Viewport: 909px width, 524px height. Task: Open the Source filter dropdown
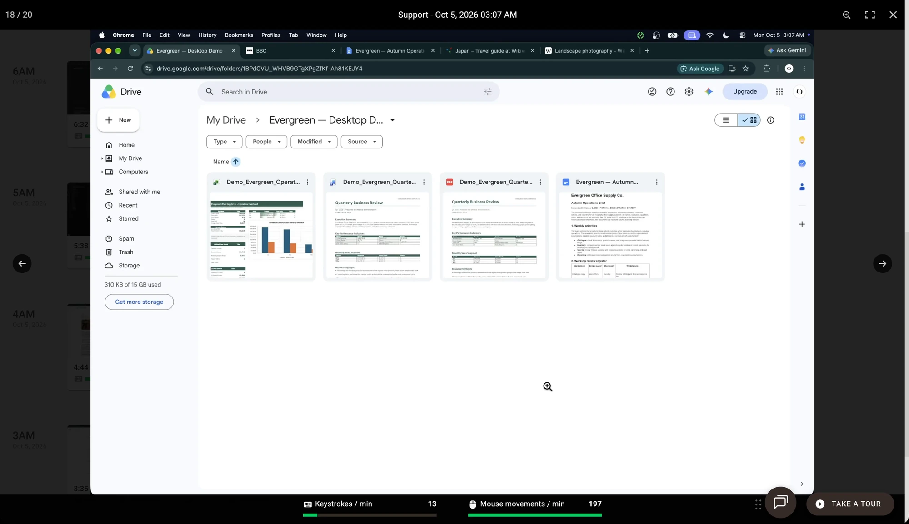click(x=361, y=142)
